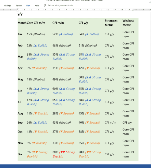Click the '47% Strong Bullish' cell in Jul row
151x168 pixels.
pos(38,102)
